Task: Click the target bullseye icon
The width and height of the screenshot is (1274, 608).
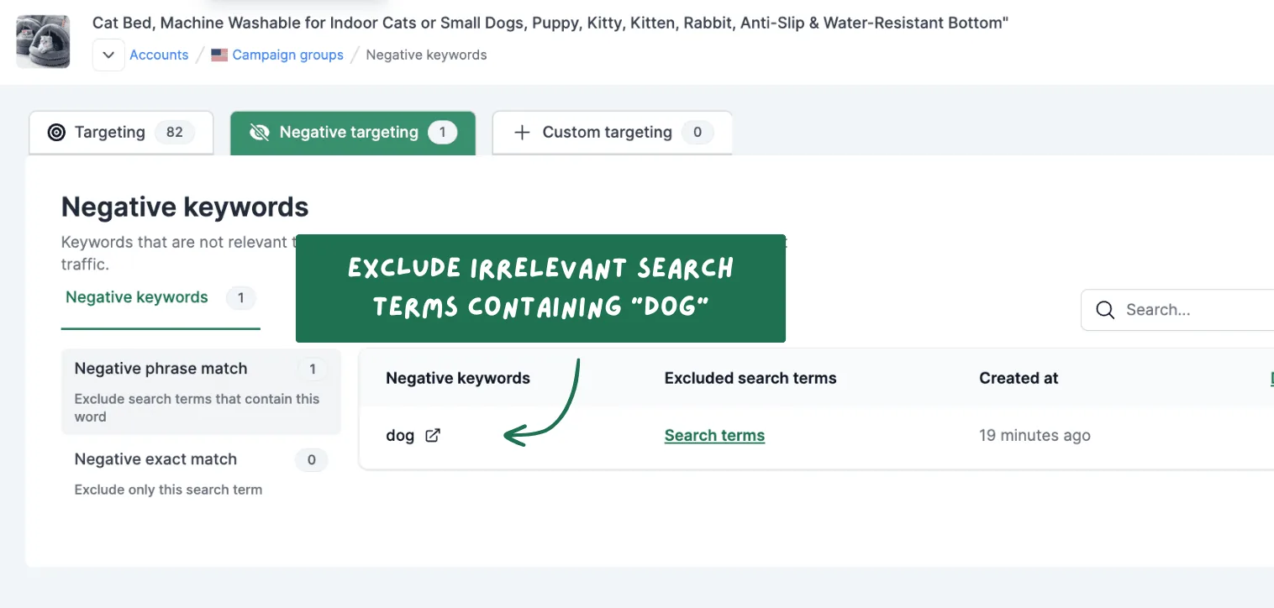Action: [56, 133]
